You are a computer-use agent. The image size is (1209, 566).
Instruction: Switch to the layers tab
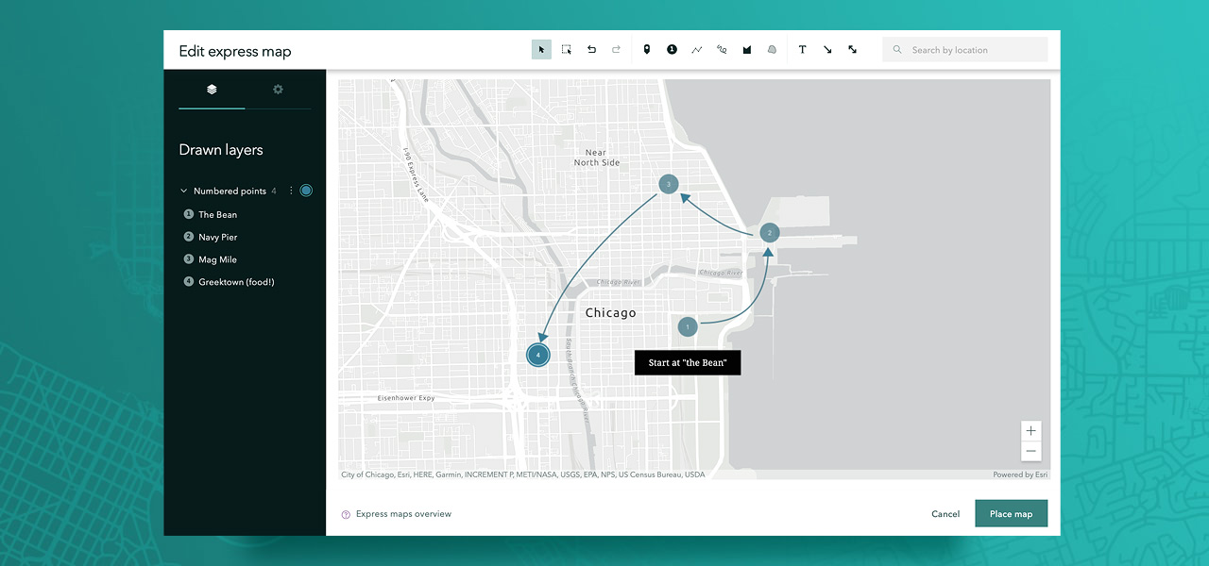(212, 90)
